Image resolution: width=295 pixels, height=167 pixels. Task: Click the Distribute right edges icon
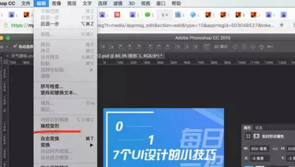point(195,47)
